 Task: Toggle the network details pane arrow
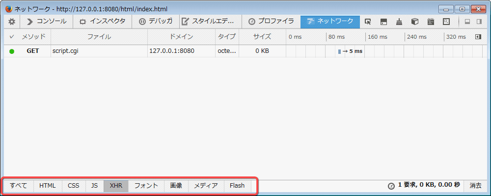[x=478, y=37]
